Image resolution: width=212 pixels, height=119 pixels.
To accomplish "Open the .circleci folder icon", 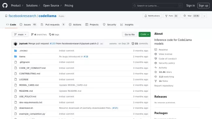I will 16,51.
